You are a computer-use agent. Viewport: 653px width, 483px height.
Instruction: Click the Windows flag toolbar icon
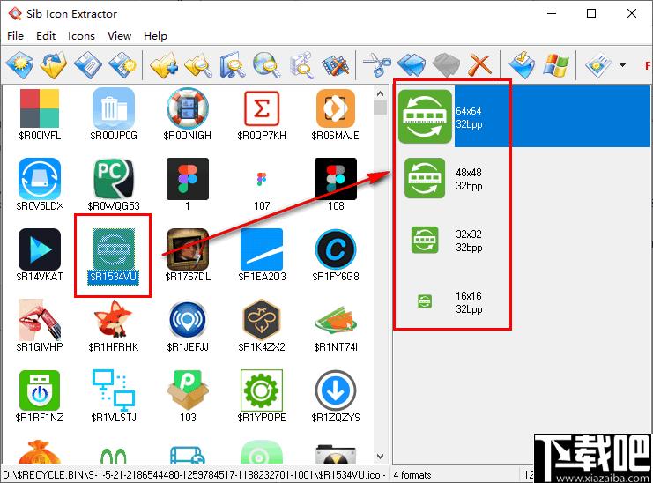[x=555, y=64]
